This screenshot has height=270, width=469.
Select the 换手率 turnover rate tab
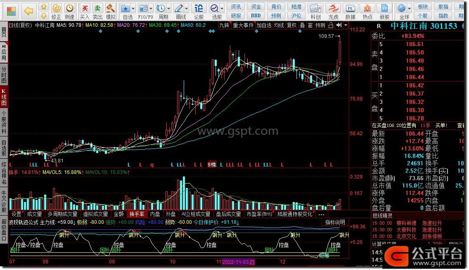click(x=137, y=214)
